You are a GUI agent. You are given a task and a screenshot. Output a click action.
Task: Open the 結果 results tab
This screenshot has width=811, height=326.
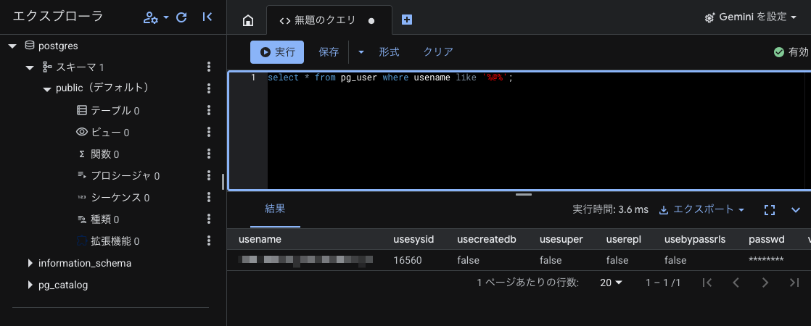[x=275, y=209]
